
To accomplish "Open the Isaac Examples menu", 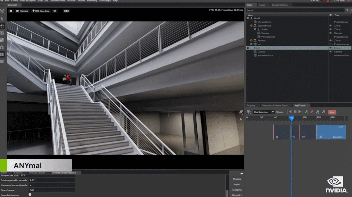I will (x=28, y=1).
